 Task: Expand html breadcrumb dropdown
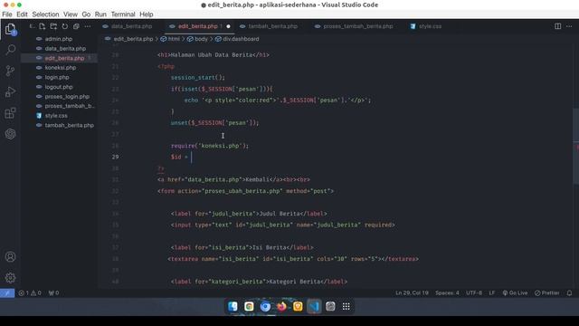pos(170,39)
